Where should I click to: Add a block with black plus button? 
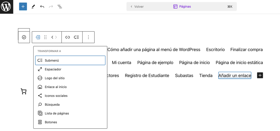260,75
